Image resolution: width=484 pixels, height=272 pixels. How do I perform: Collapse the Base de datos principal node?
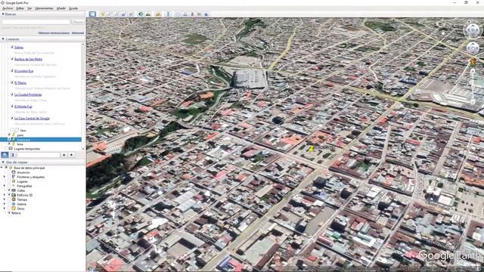point(2,168)
